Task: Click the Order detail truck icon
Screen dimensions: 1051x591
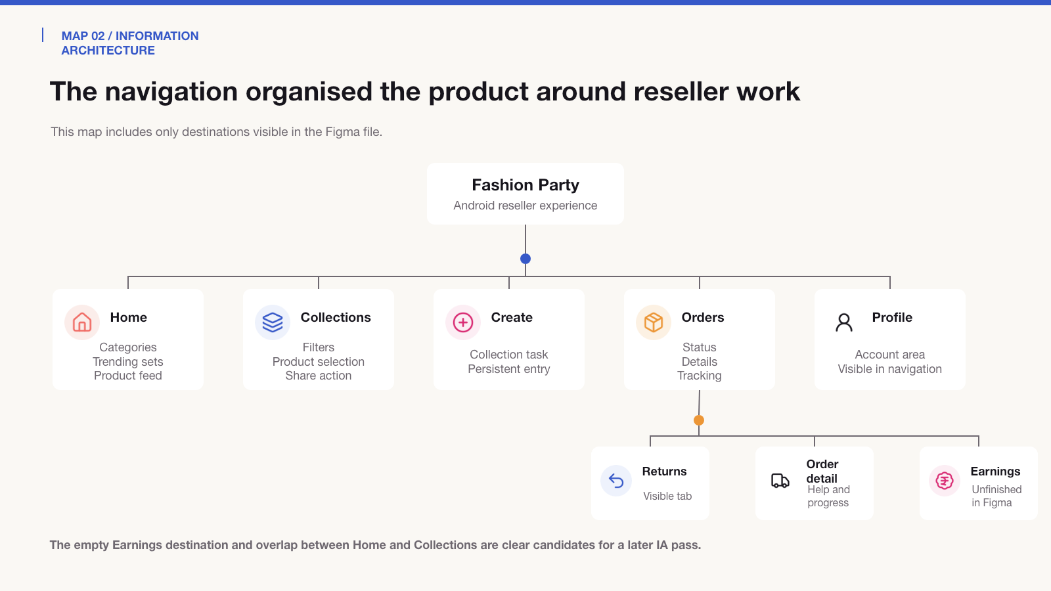Action: pos(780,481)
